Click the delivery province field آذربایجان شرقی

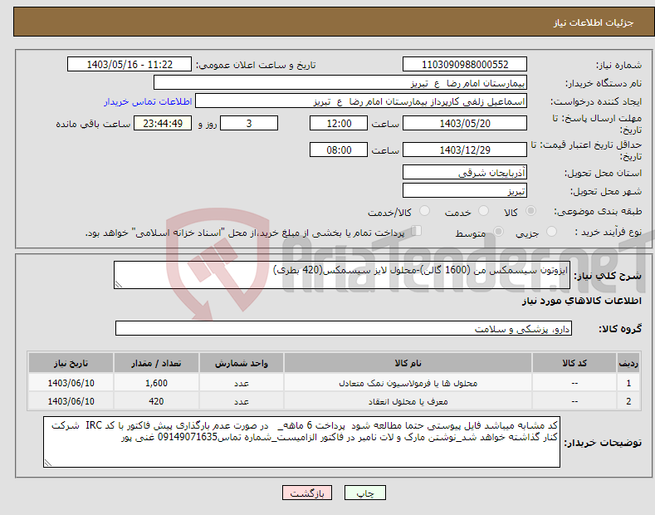pos(465,172)
